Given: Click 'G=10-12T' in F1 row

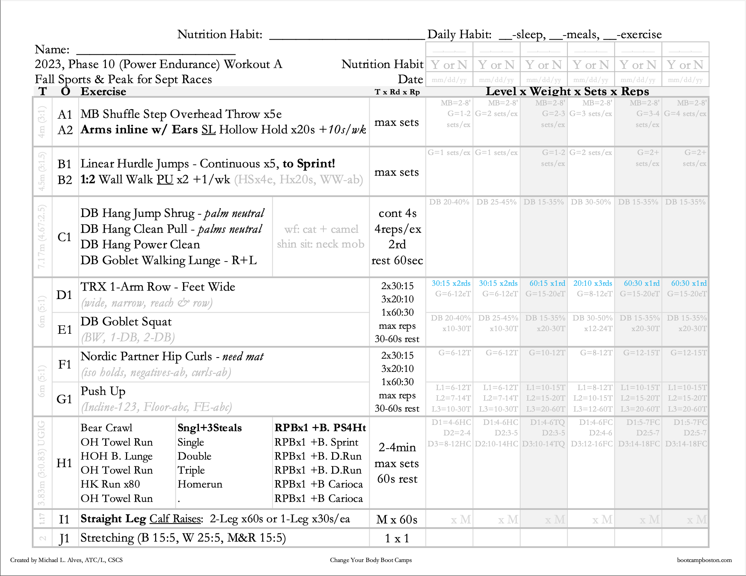Looking at the screenshot, I should click(x=547, y=353).
